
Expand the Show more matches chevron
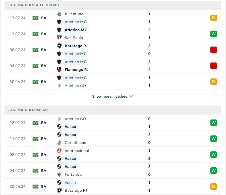pos(131,96)
